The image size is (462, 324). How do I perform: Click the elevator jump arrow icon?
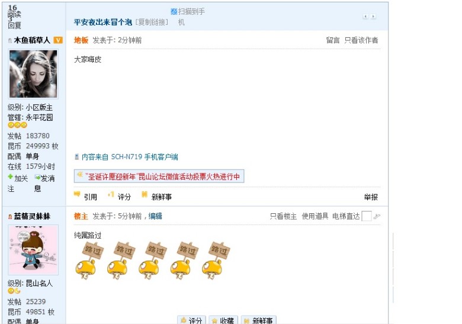tap(377, 216)
